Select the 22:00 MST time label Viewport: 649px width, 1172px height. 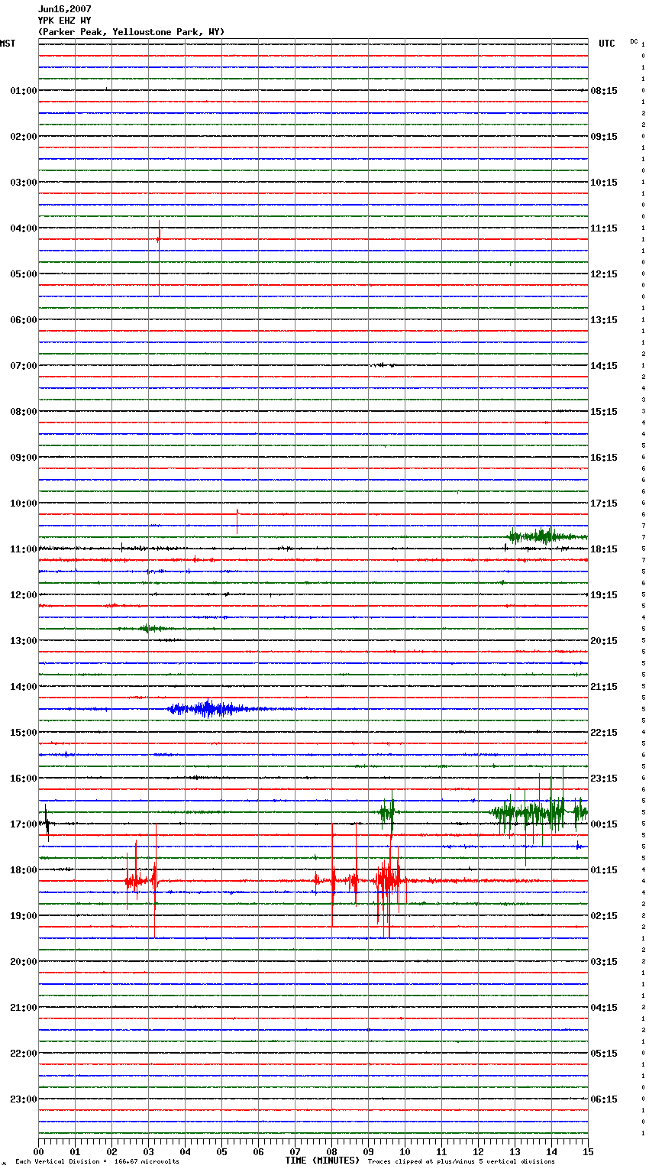point(24,1054)
